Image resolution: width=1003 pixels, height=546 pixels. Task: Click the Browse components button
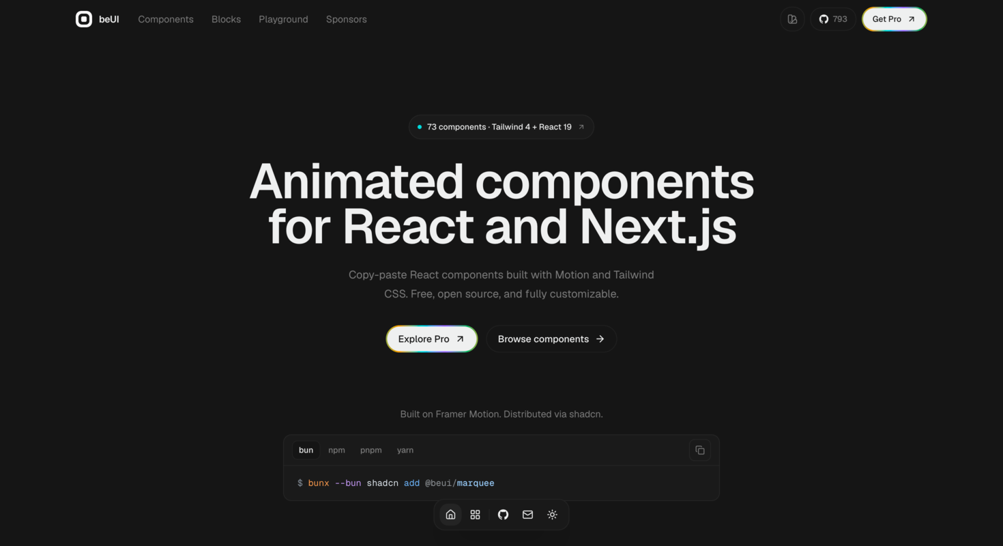pyautogui.click(x=551, y=339)
